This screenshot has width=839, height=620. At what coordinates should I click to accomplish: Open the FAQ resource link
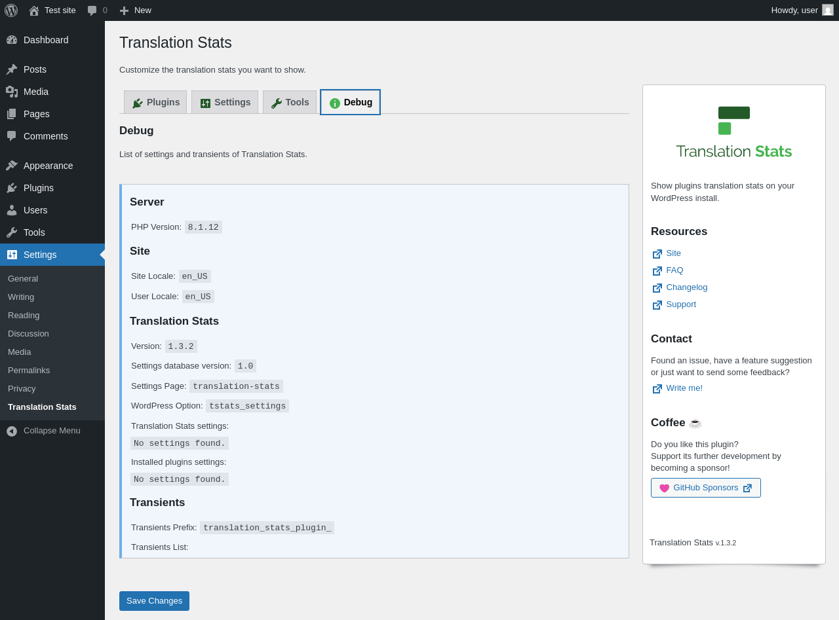point(674,270)
